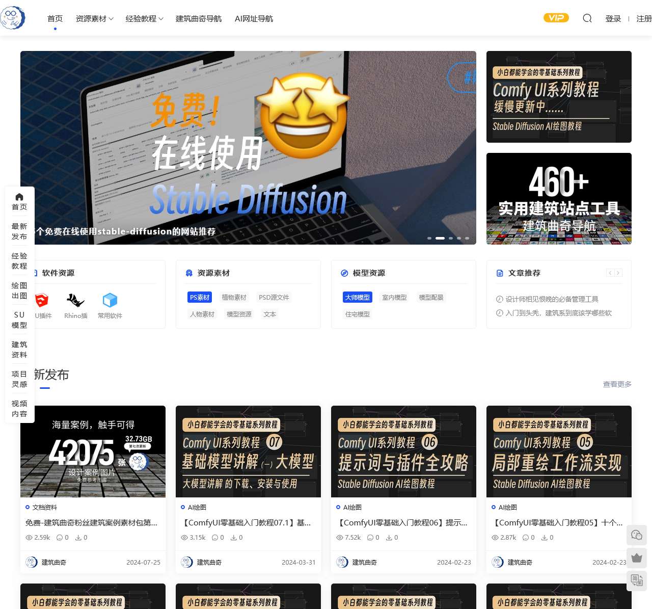Click the WeChat floating icon at right
Screen dimensions: 652x609
point(637,535)
